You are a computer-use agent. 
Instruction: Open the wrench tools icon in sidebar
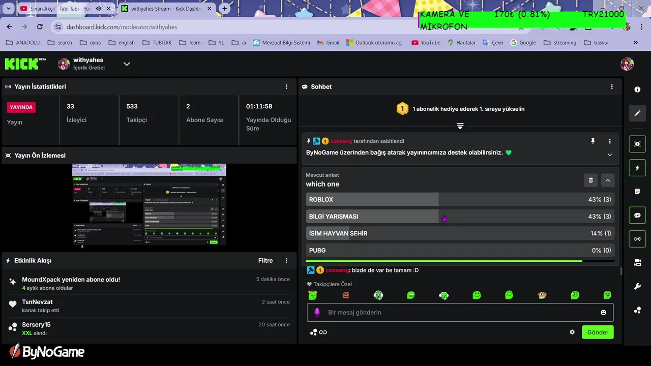coord(637,287)
